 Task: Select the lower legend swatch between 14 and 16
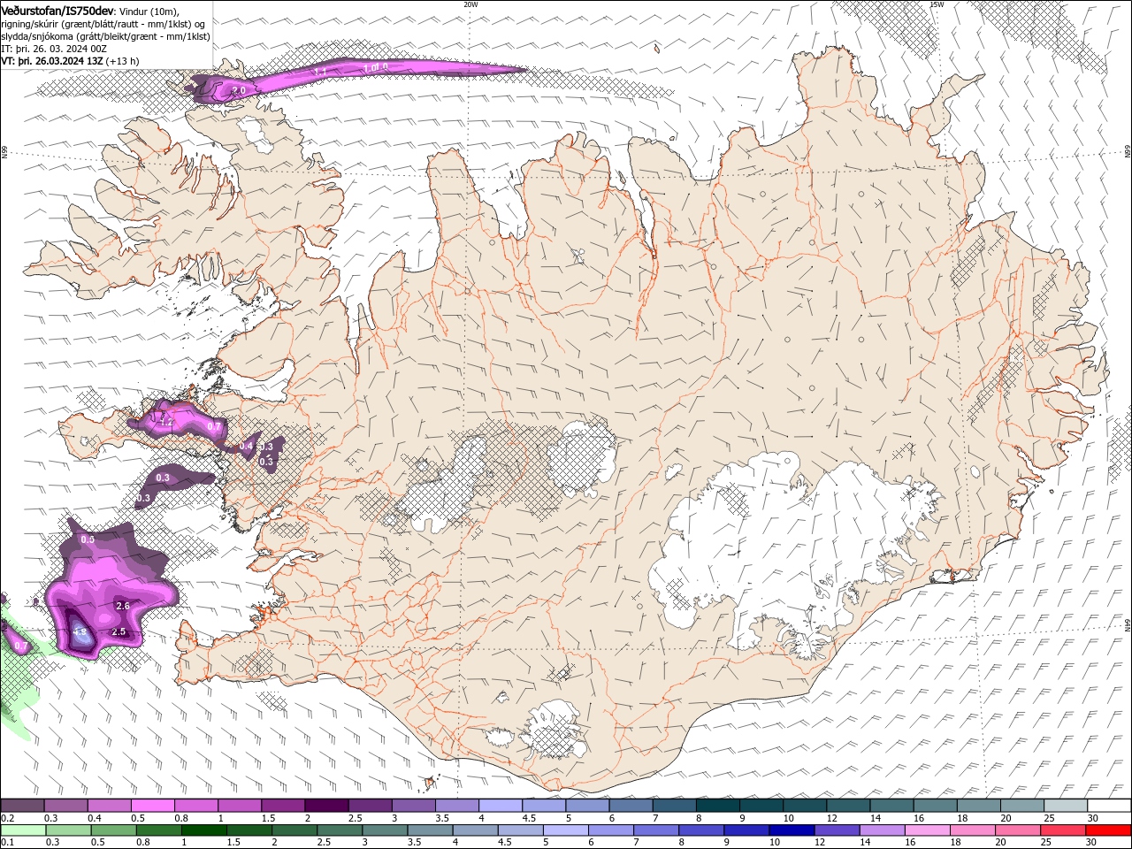pyautogui.click(x=882, y=830)
